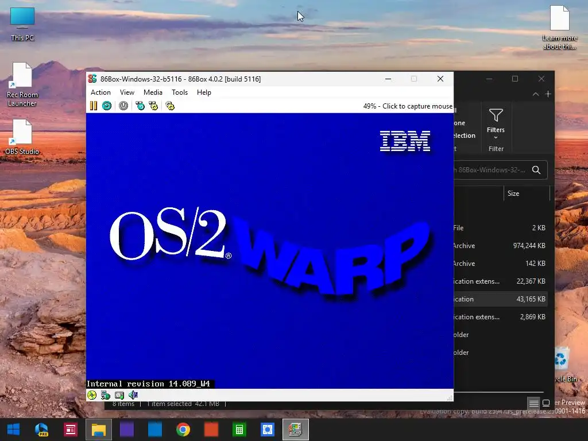Screen dimensions: 588x441
Task: Send Ctrl+Alt+Esc from the toolbar
Action: [153, 106]
